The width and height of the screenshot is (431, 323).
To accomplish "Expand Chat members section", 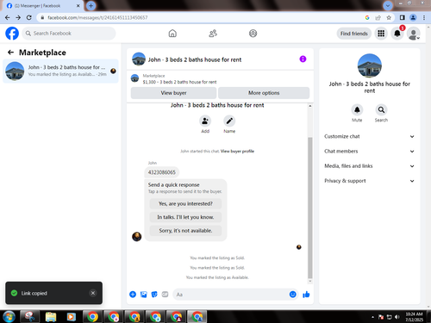I will [369, 152].
